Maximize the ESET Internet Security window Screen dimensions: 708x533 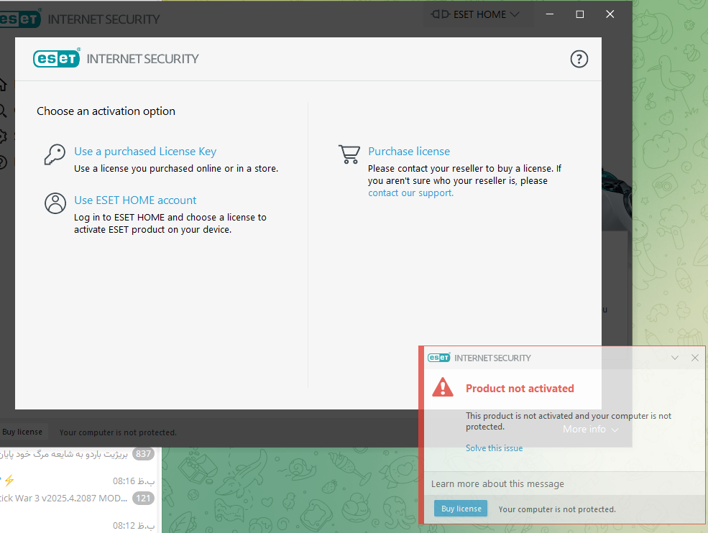tap(580, 14)
